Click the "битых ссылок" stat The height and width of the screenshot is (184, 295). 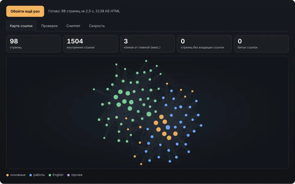click(x=262, y=44)
